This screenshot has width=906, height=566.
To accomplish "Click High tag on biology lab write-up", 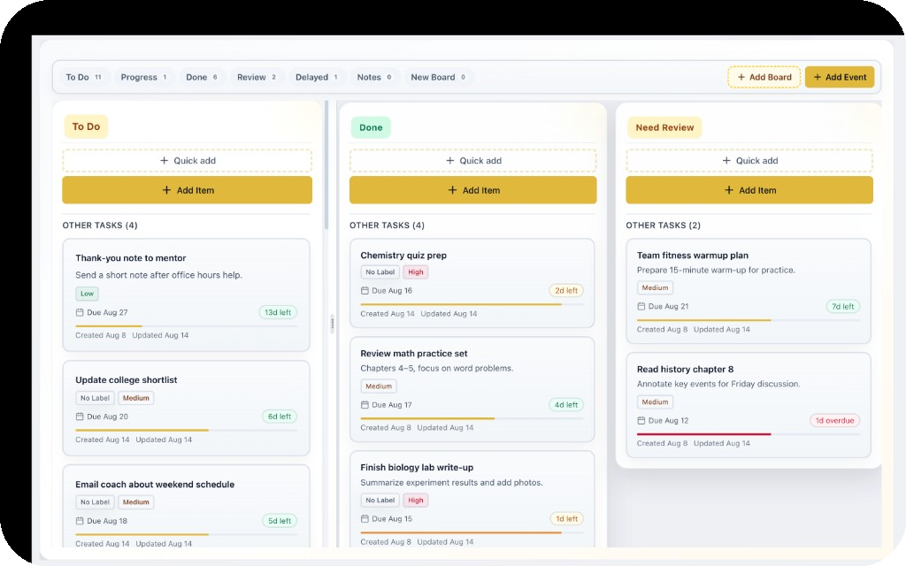I will click(x=416, y=501).
